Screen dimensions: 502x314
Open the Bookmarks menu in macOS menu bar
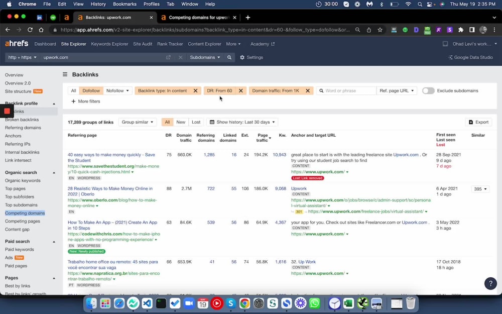[x=124, y=4]
